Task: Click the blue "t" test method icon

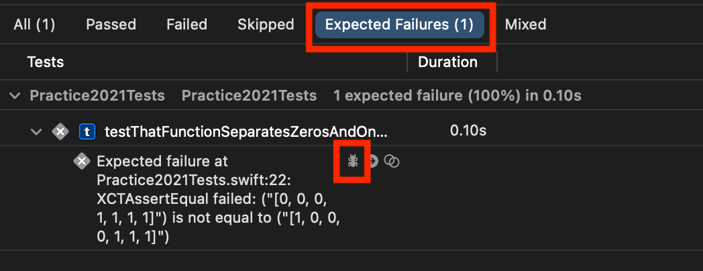Action: click(87, 131)
